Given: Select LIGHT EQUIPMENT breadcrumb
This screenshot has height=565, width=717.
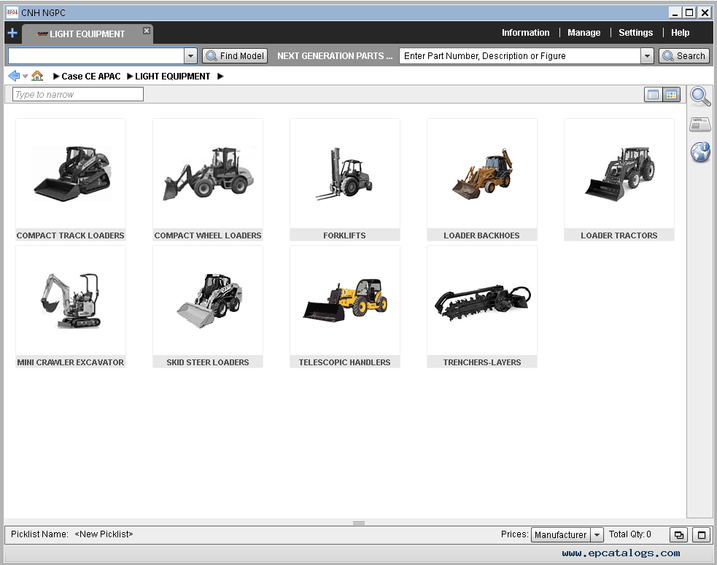Looking at the screenshot, I should click(172, 77).
